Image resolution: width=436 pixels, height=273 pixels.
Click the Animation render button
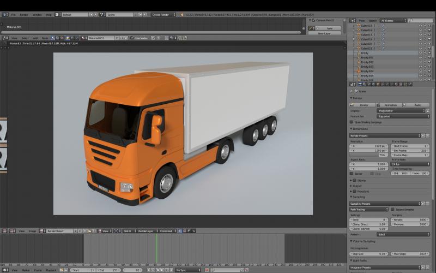(389, 105)
